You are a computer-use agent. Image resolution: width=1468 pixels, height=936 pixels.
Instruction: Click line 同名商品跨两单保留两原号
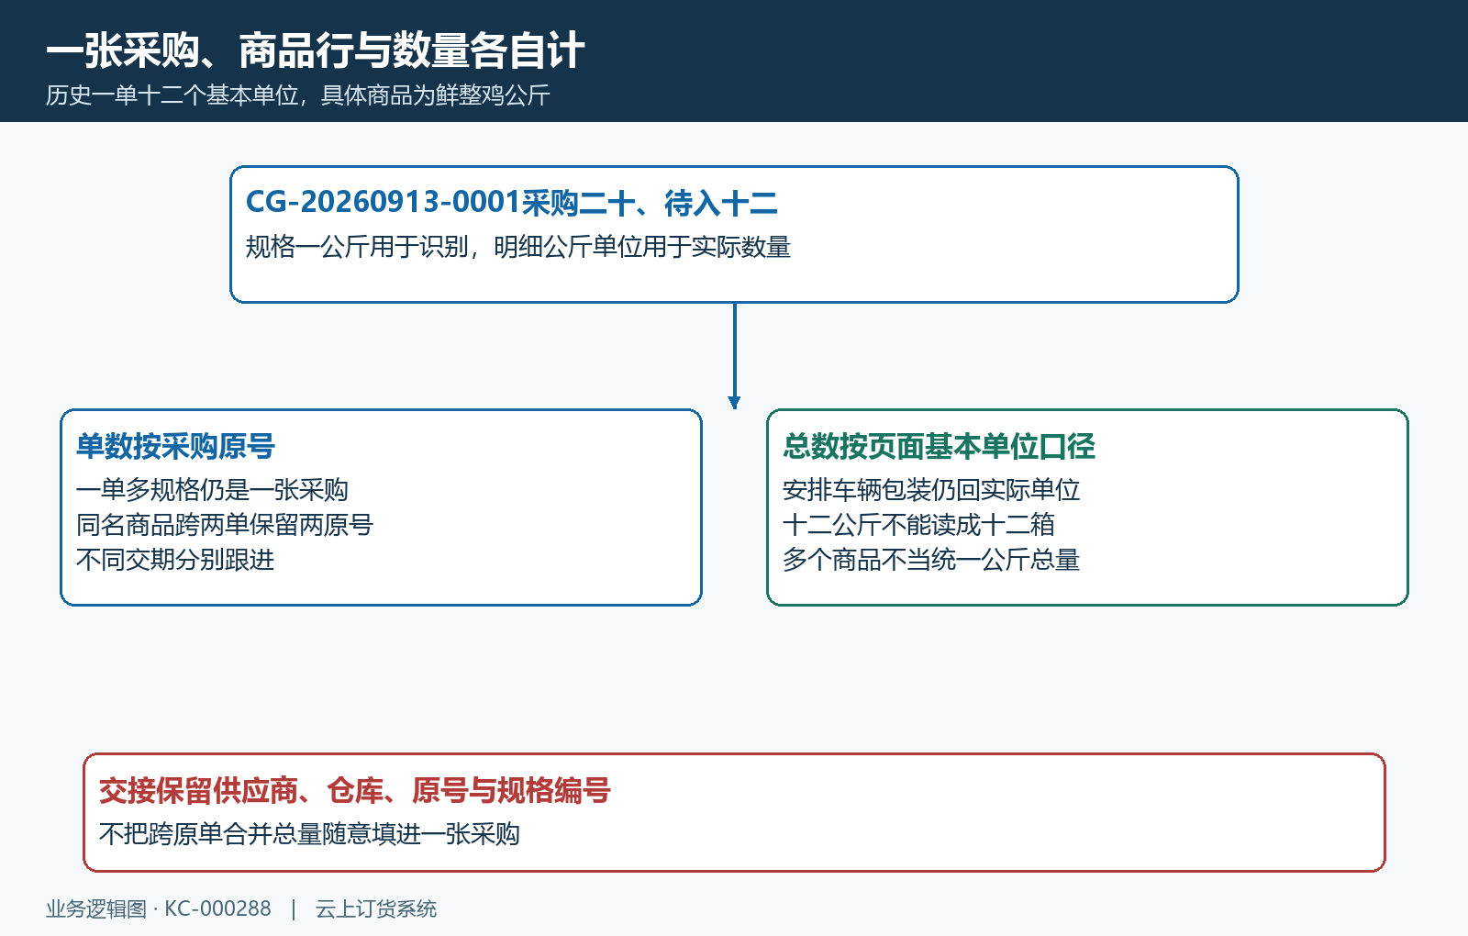(x=225, y=525)
